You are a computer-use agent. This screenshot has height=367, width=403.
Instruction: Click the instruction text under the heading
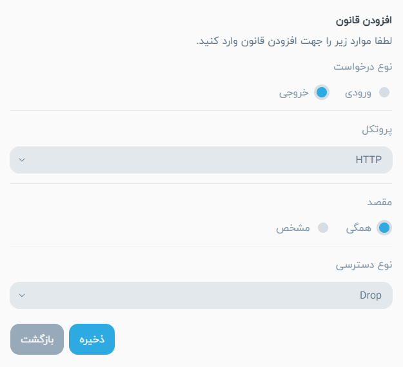[294, 42]
